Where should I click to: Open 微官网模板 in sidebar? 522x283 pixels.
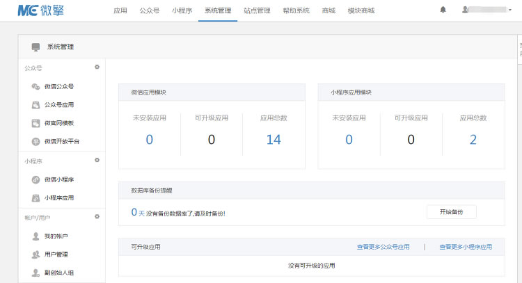59,123
